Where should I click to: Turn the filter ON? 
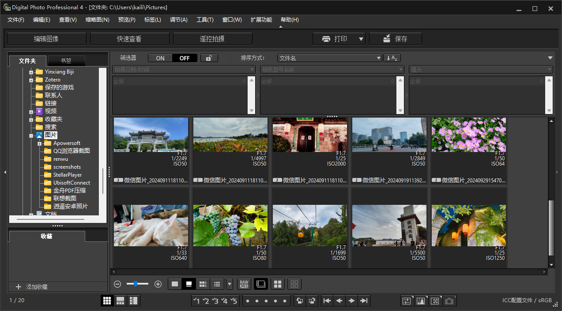(160, 58)
